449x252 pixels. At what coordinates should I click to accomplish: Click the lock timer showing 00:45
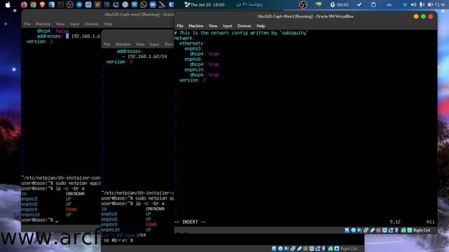340,5
